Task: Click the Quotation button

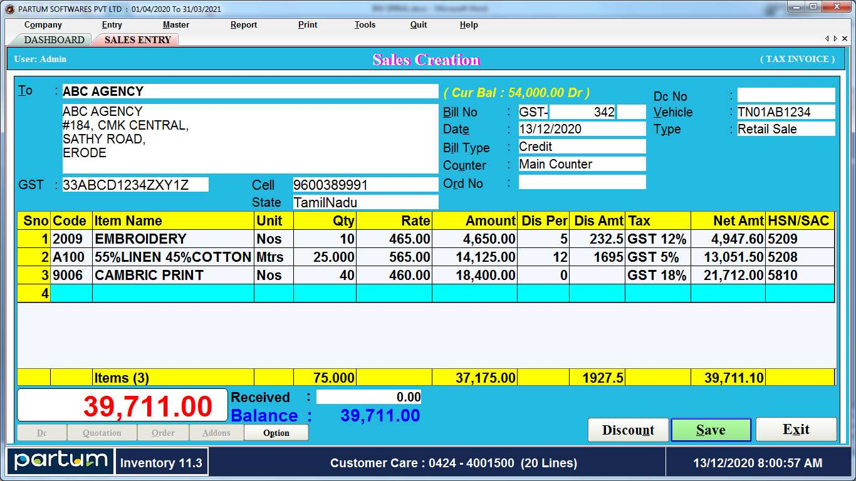Action: click(102, 432)
